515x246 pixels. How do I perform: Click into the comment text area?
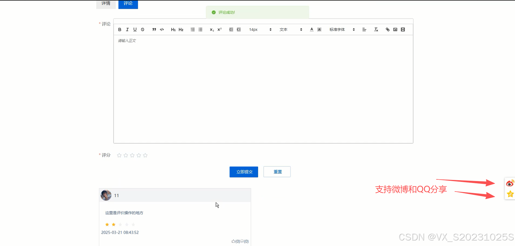[263, 89]
